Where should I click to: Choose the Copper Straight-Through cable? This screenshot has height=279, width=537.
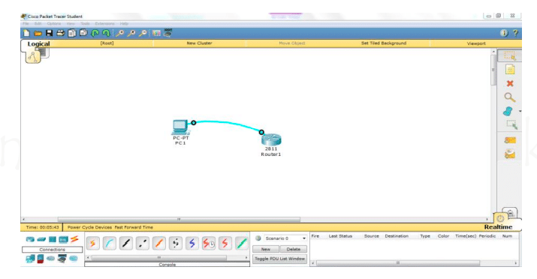click(x=126, y=244)
